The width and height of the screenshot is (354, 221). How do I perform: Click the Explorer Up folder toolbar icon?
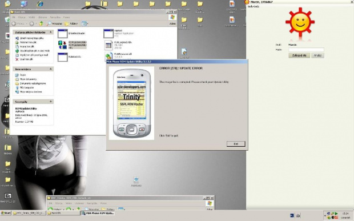[x=41, y=23]
